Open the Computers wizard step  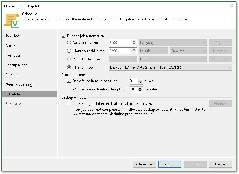click(x=14, y=55)
